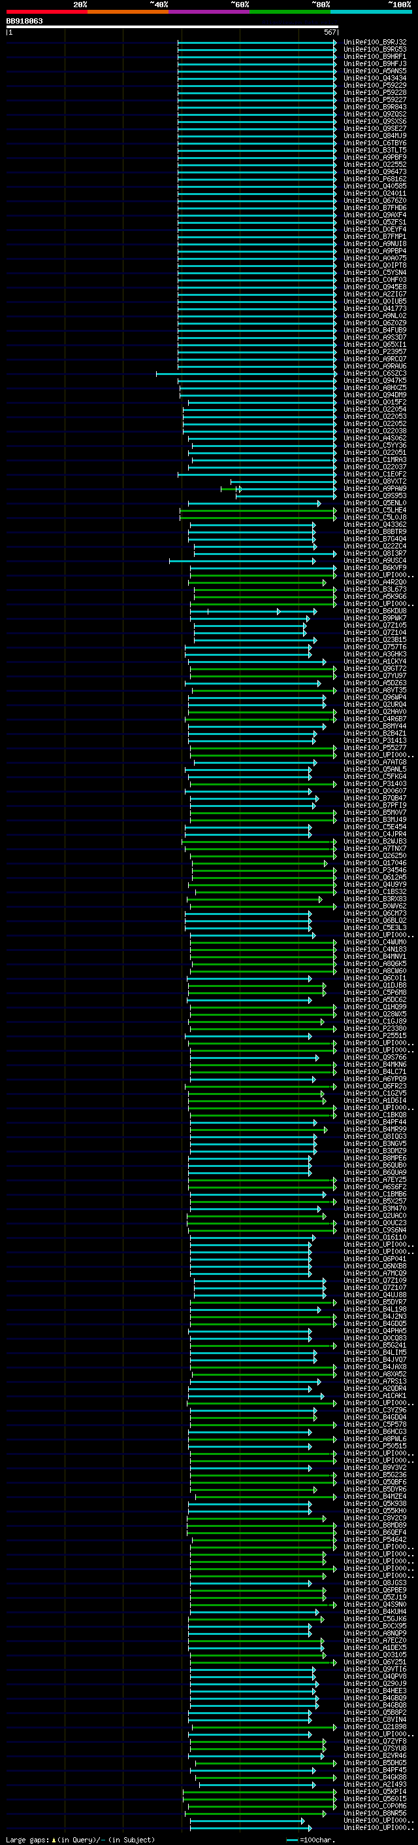The height and width of the screenshot is (1845, 418).
Task: Select hit label UniRef100_B4PF45
Action: pyautogui.click(x=375, y=1770)
